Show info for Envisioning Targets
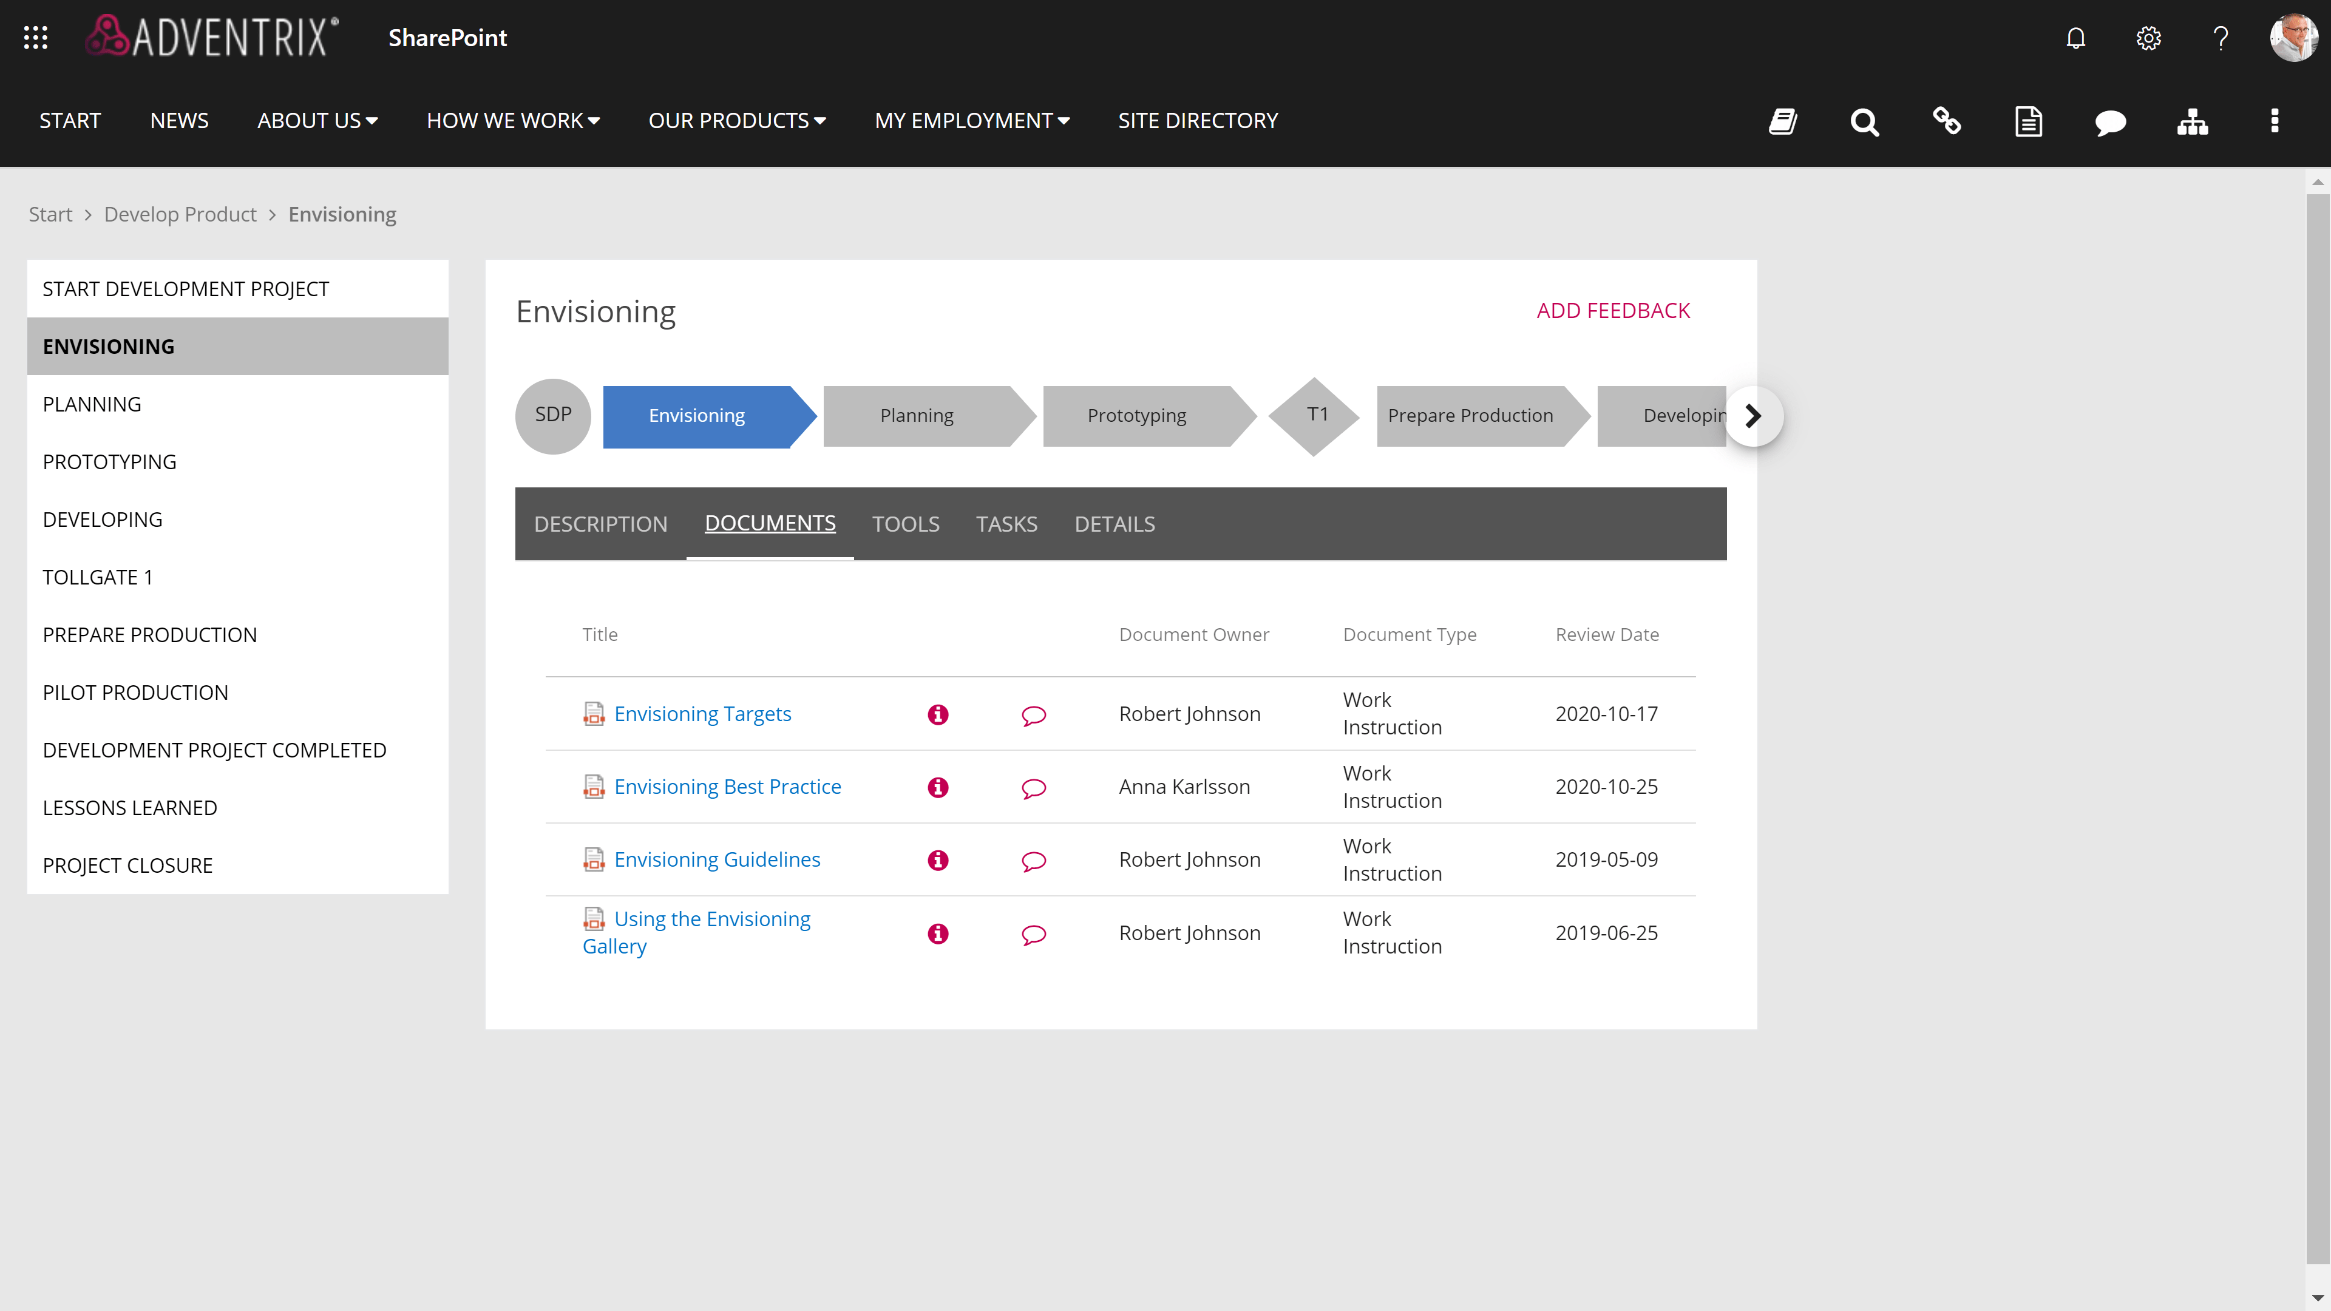The width and height of the screenshot is (2331, 1311). (938, 715)
